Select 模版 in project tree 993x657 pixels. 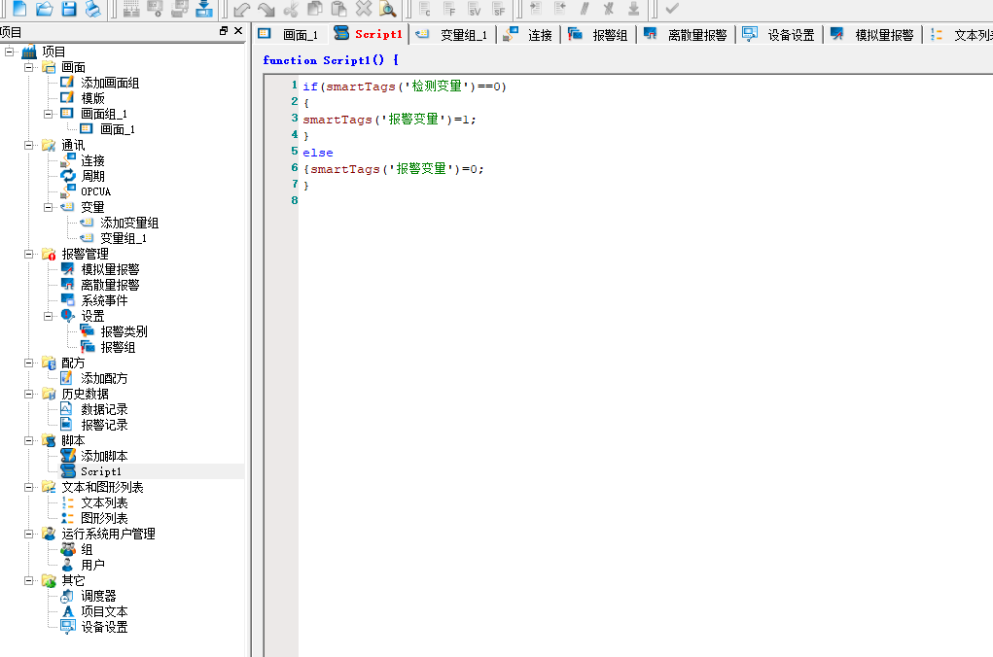[92, 98]
